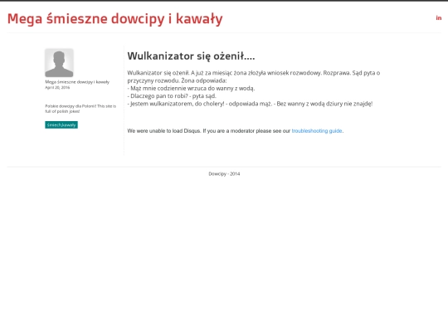The image size is (448, 336).
Task: Click the blog description 'Polskie dowcipy dla Polonii!'
Action: pos(71,106)
